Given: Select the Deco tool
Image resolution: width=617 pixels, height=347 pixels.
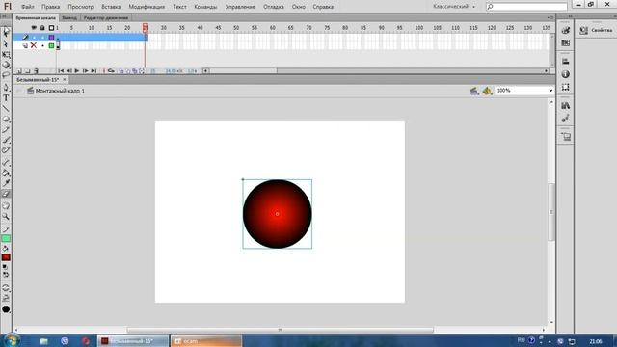Looking at the screenshot, I should pos(6,150).
